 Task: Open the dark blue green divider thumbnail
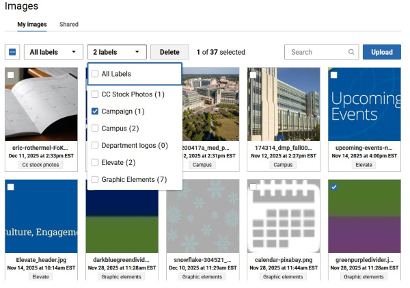click(122, 222)
